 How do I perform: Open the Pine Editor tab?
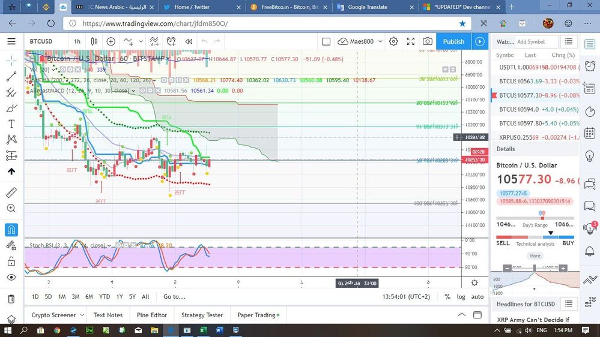[152, 315]
